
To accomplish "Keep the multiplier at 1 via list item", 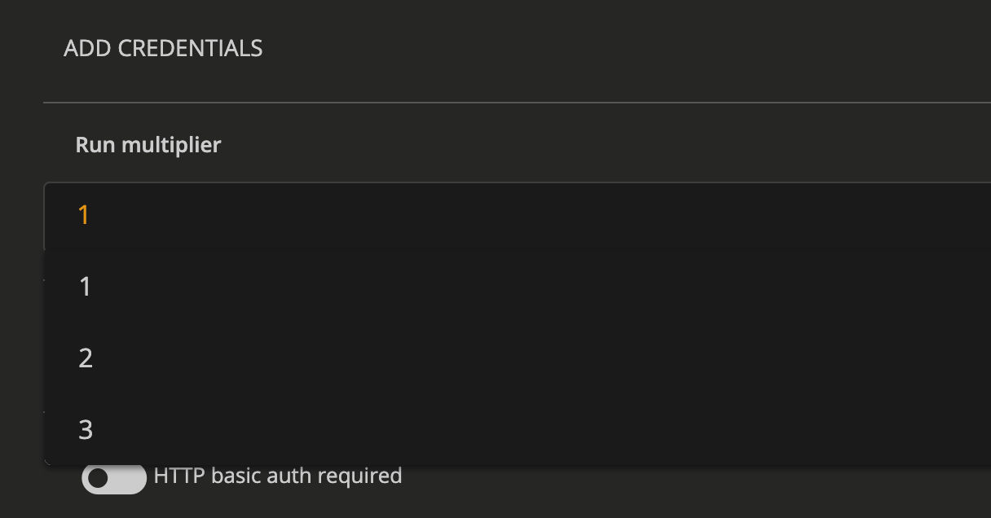I will click(86, 287).
